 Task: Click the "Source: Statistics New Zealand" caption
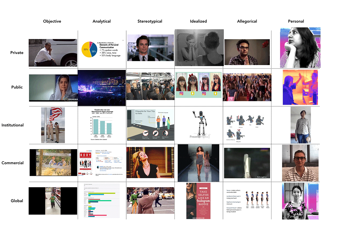point(99,139)
